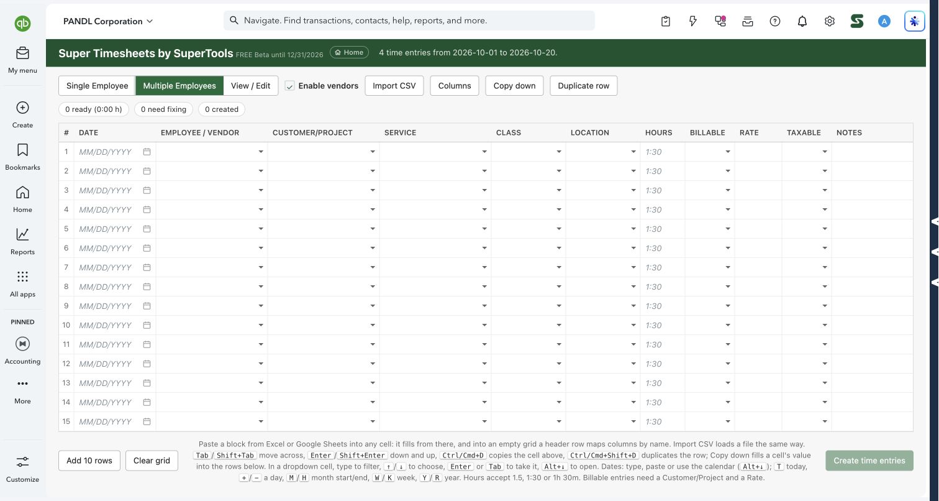Open pinned Accounting icon
939x501 pixels.
coord(22,344)
